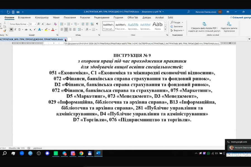Click the Request signatures icon
The image size is (251, 167).
coord(229,24)
